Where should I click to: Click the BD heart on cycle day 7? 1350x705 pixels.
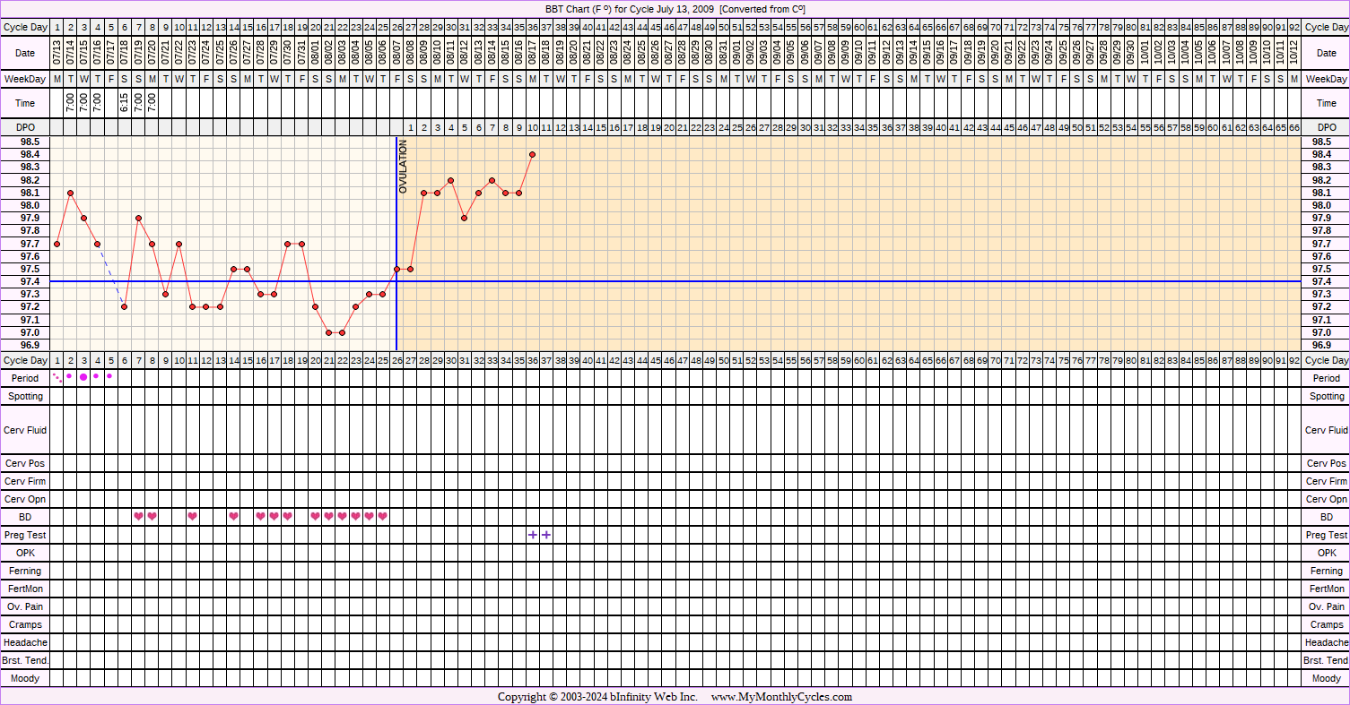click(138, 516)
